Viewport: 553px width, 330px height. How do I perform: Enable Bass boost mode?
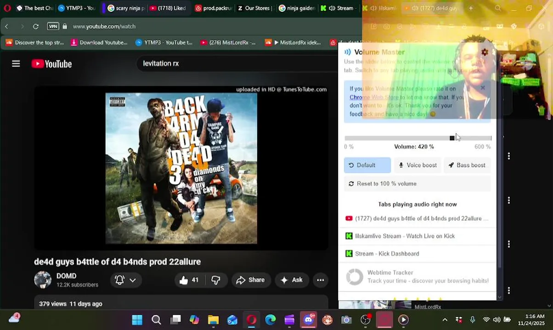[467, 165]
